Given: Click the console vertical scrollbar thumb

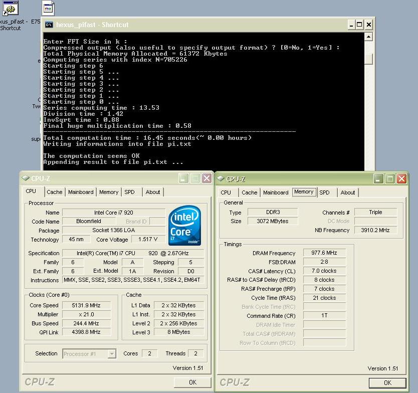Looking at the screenshot, I should point(368,59).
